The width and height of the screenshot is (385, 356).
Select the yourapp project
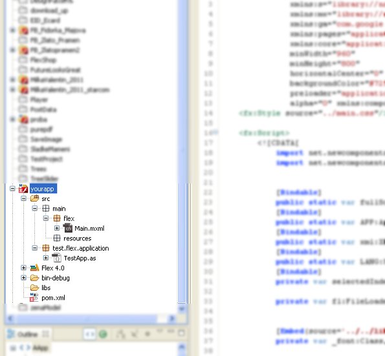(43, 189)
